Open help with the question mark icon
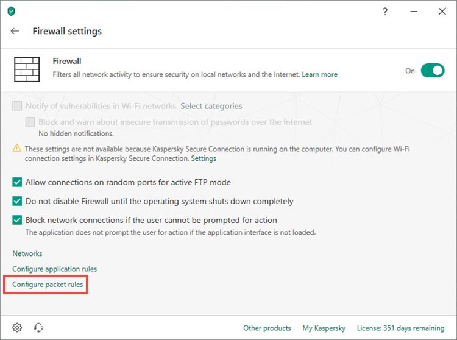Screen dimensions: 457x340 [385, 12]
